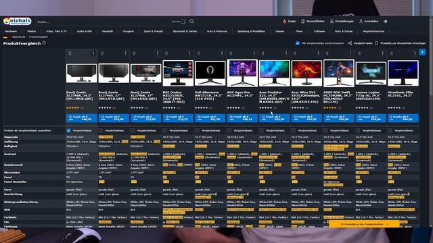433x243 pixels.
Task: Click the drag handle of the ViewSonic Elite column
Action: (x=391, y=53)
